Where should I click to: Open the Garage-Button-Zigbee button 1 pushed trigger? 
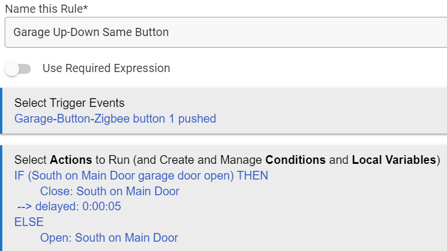(x=115, y=119)
